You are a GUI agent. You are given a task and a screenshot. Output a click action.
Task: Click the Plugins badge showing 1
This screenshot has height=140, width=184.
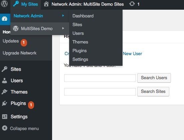[31, 105]
